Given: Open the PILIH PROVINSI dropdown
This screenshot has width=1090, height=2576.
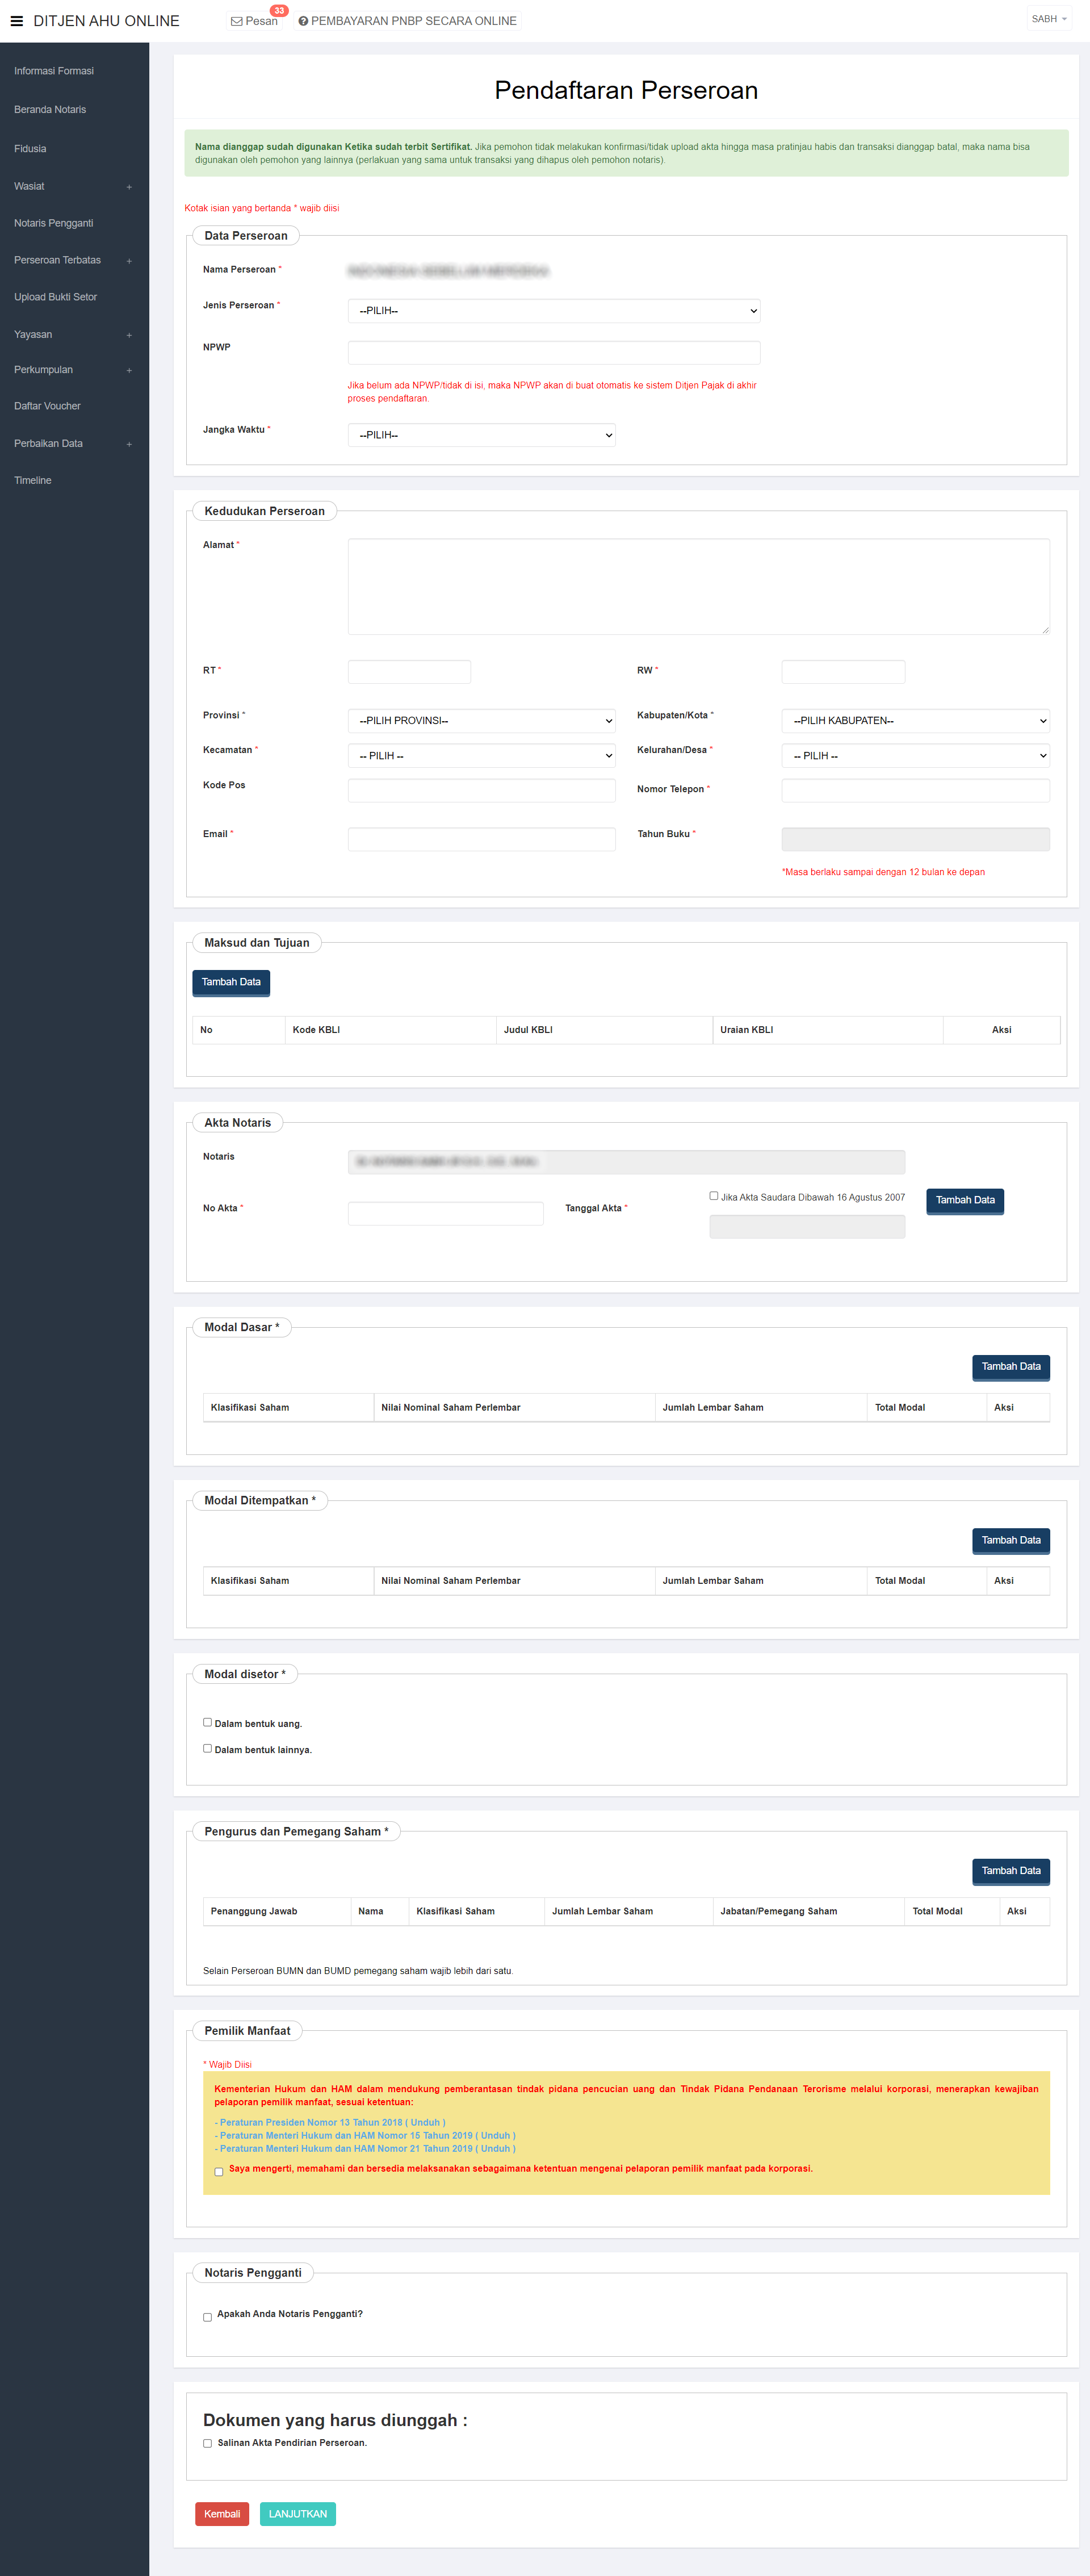Looking at the screenshot, I should coord(481,721).
